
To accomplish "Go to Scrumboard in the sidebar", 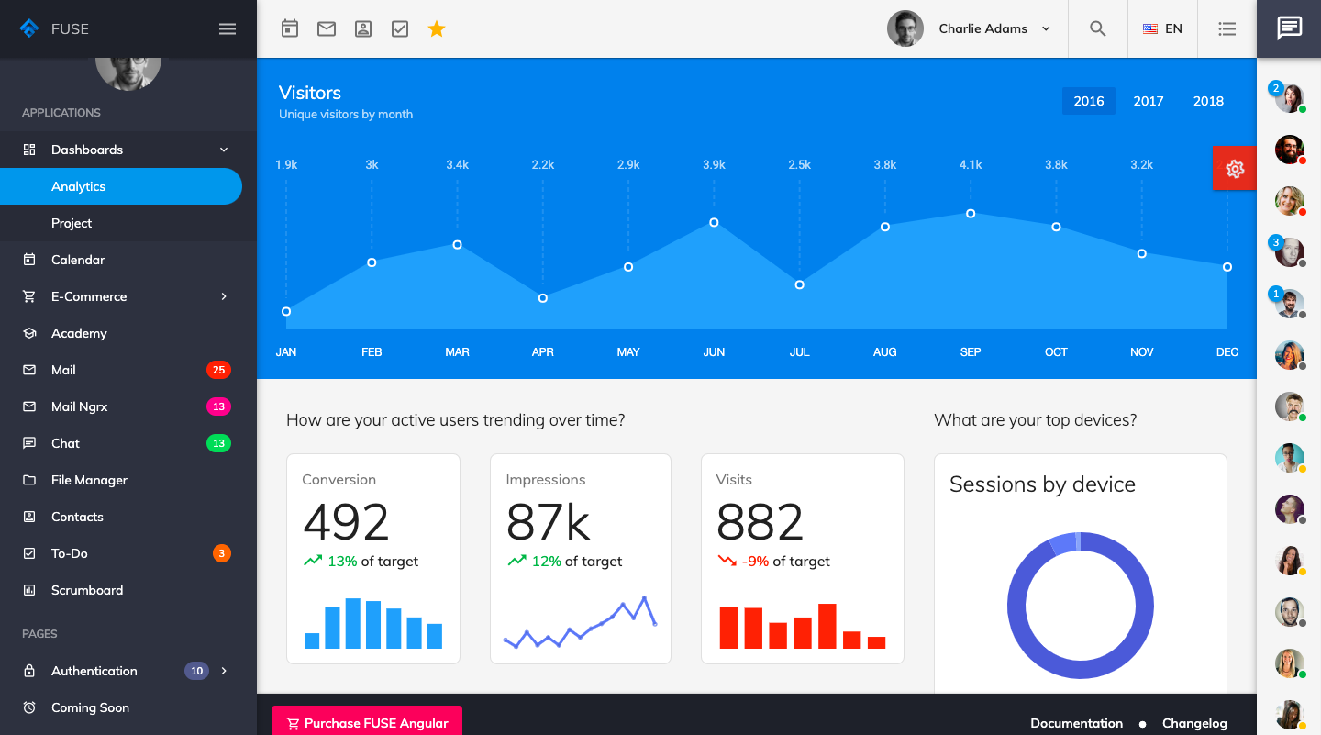I will pos(87,590).
